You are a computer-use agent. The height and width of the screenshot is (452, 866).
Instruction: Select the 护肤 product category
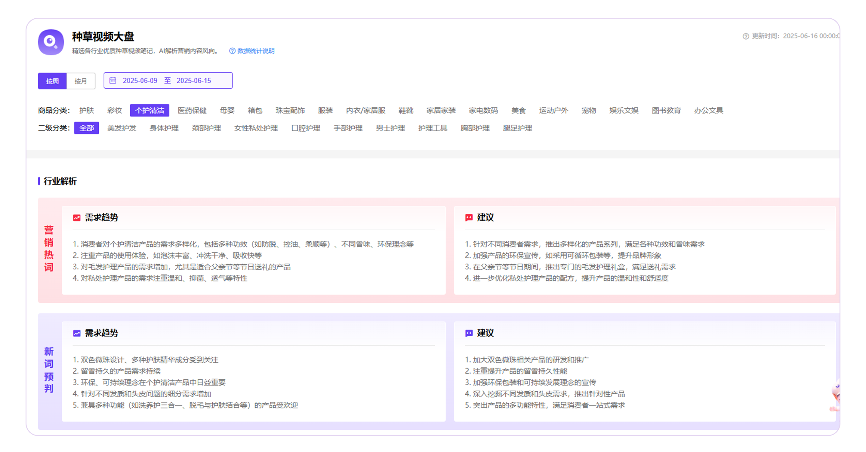click(86, 111)
